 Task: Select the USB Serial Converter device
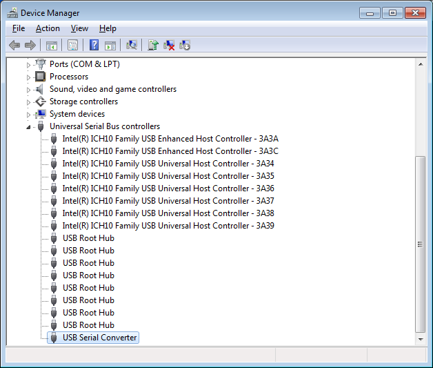(x=99, y=338)
